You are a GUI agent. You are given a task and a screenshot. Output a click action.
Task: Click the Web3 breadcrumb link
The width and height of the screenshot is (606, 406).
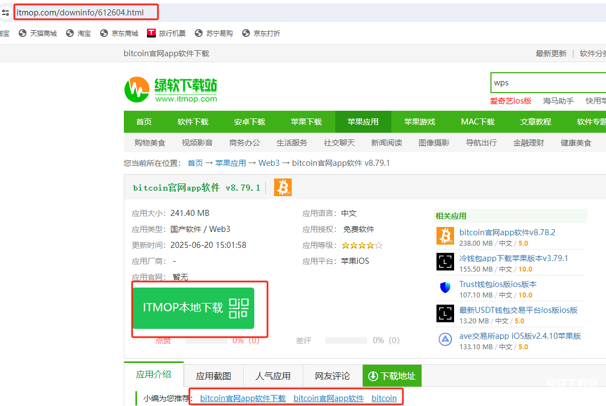pyautogui.click(x=269, y=163)
